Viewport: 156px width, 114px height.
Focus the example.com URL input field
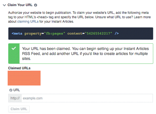87,98
